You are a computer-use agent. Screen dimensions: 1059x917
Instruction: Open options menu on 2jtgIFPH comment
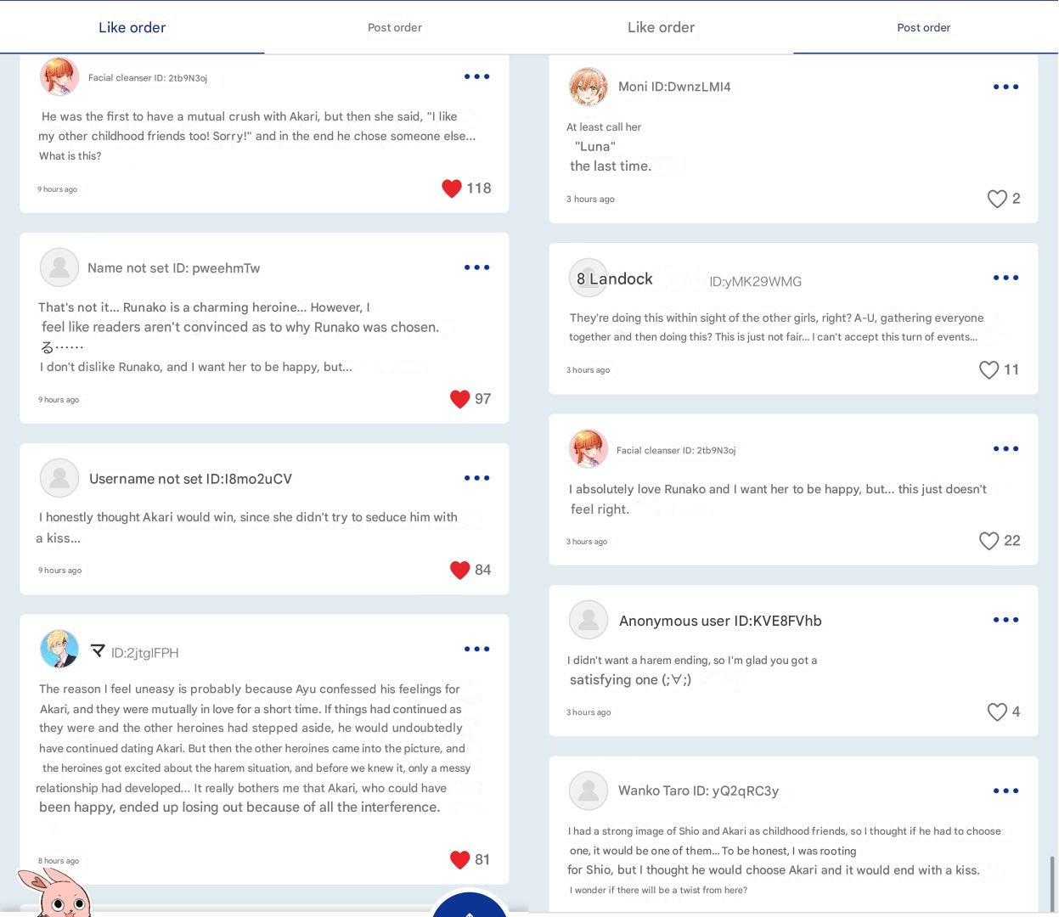[x=476, y=649]
